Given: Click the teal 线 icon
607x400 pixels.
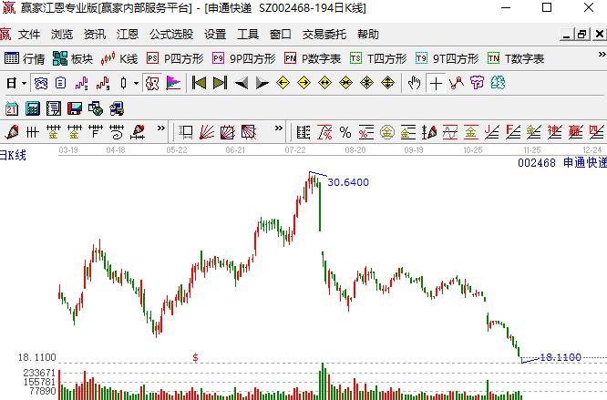Looking at the screenshot, I should click(x=498, y=83).
